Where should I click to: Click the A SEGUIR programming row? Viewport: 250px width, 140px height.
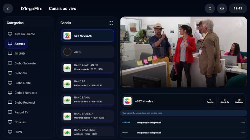pos(183,123)
